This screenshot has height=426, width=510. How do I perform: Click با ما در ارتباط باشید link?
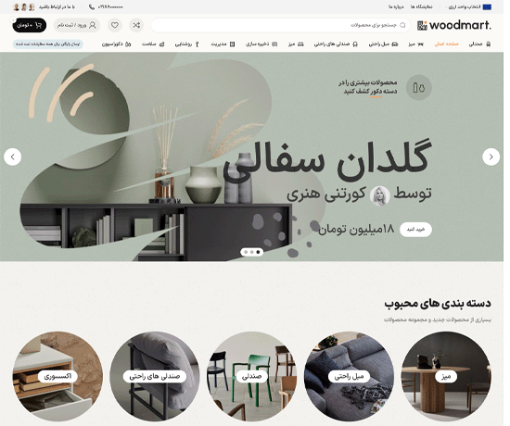[57, 6]
